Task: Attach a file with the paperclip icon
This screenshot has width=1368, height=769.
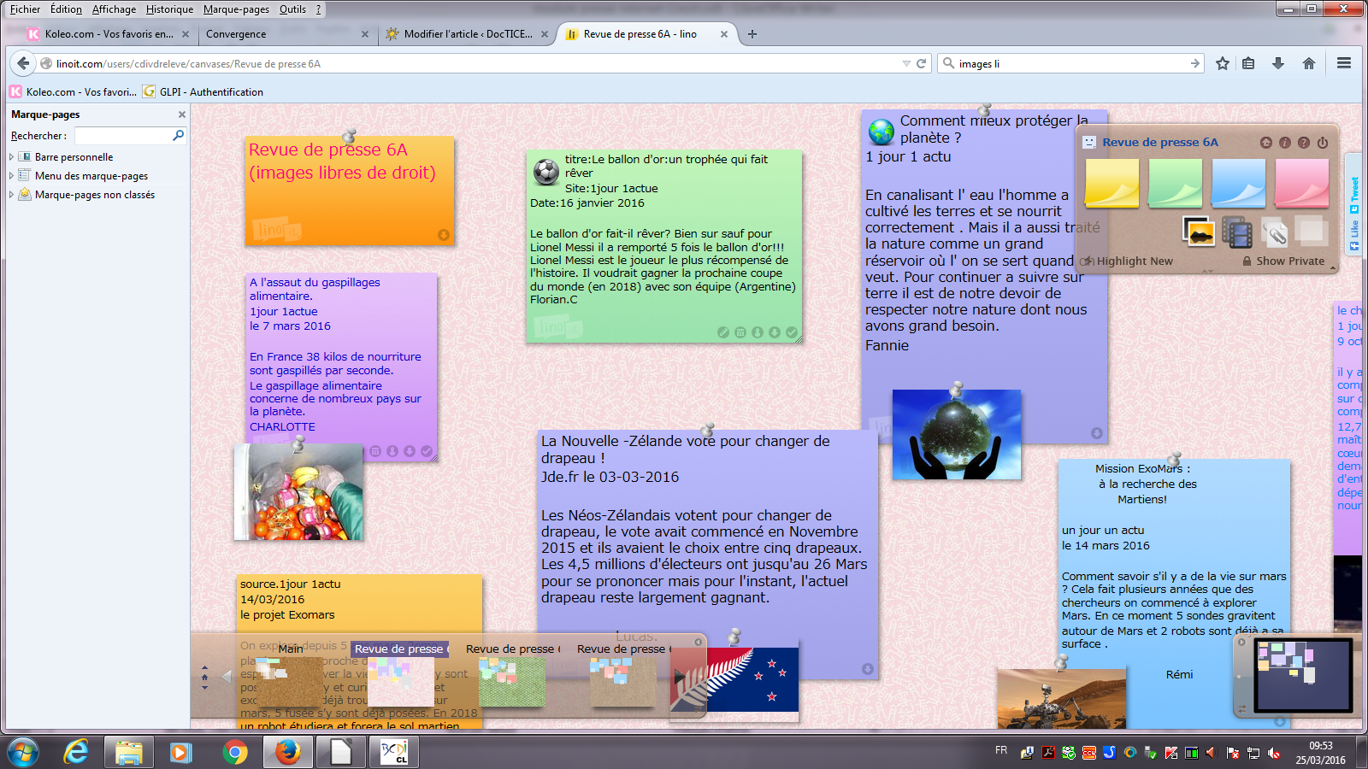Action: tap(1274, 232)
